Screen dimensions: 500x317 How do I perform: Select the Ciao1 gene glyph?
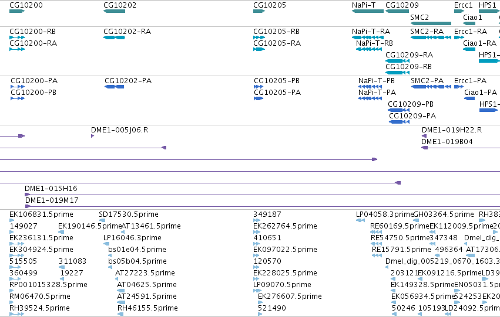tap(469, 23)
